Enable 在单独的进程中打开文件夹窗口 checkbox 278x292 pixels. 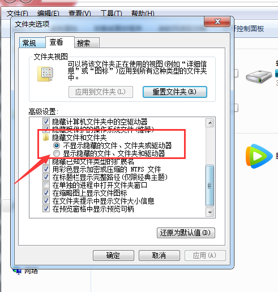[x=46, y=185]
